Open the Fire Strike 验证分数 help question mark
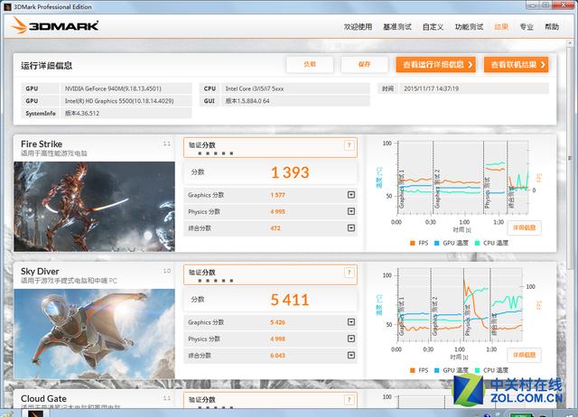Screen dimensions: 578x417 tap(350, 145)
